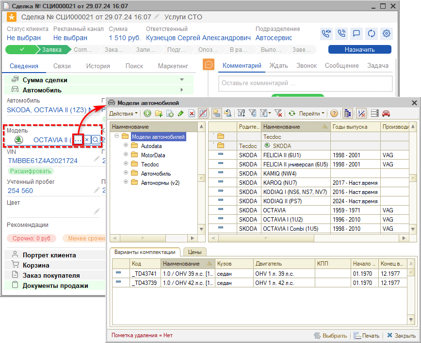Image resolution: width=421 pixels, height=343 pixels.
Task: Open the Действия dropdown menu
Action: [x=123, y=113]
